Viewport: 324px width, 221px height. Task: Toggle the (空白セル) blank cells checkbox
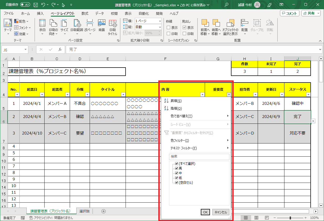click(176, 183)
